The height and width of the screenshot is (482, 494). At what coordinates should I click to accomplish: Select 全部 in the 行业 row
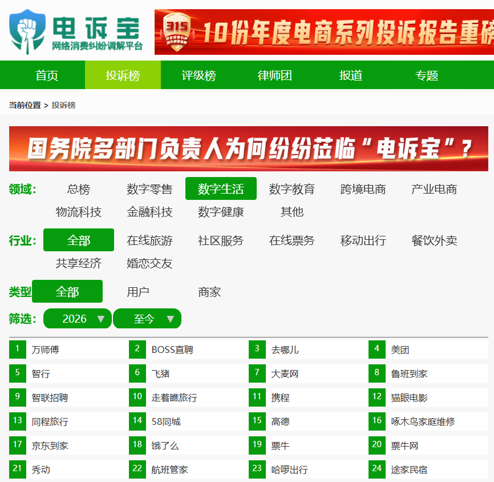click(x=79, y=240)
